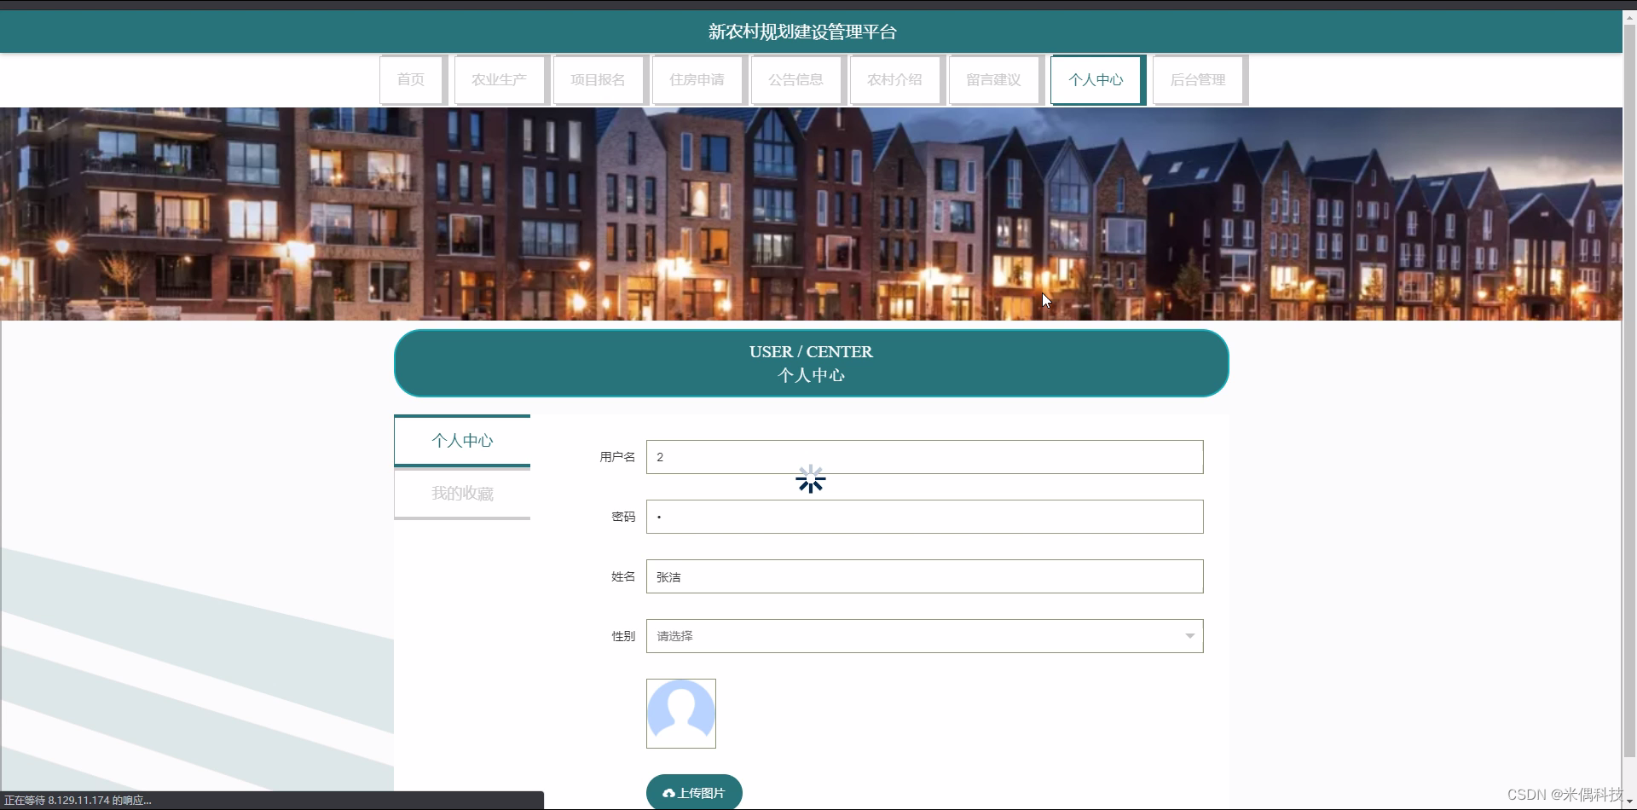Open the 后台管理 link
Viewport: 1637px width, 810px height.
point(1200,80)
